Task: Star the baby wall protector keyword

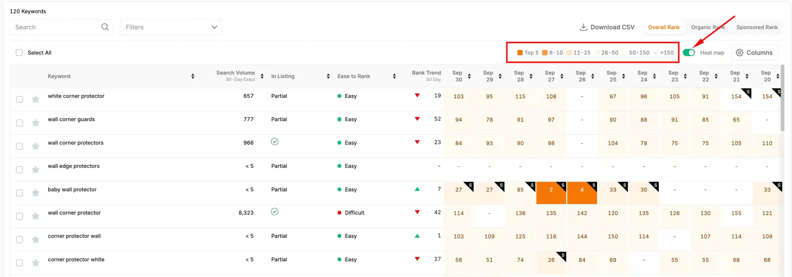Action: (36, 193)
